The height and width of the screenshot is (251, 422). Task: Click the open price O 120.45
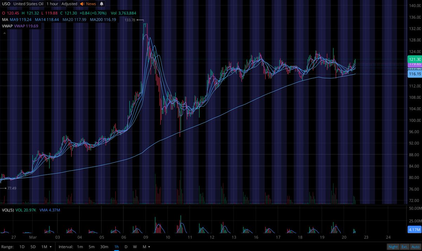click(x=10, y=13)
